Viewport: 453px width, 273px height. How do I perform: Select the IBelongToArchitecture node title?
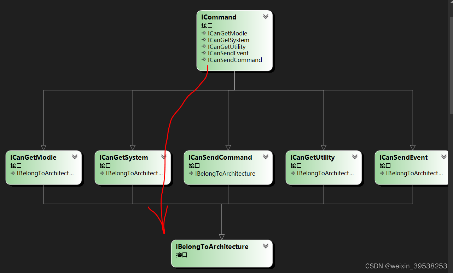[212, 246]
